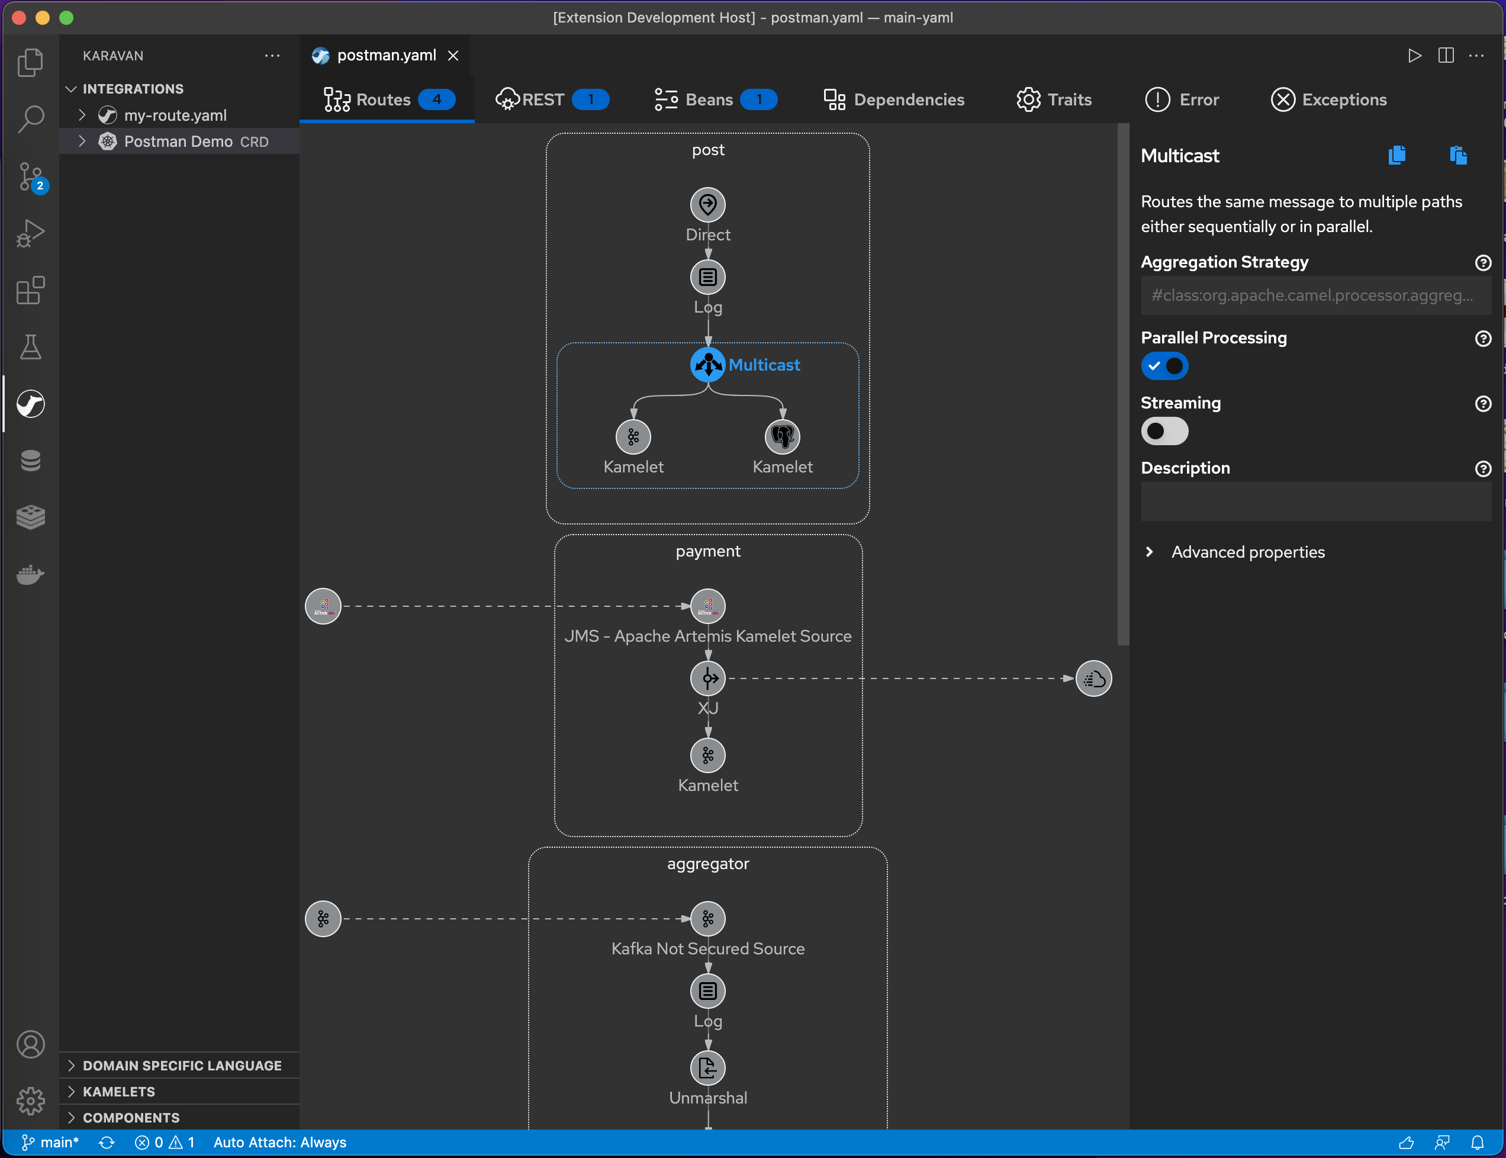The image size is (1506, 1158).
Task: Click the JMS Apache Artemis Kamelet Source icon
Action: (708, 604)
